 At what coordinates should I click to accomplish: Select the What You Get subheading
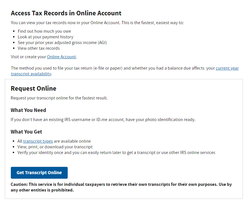point(26,132)
